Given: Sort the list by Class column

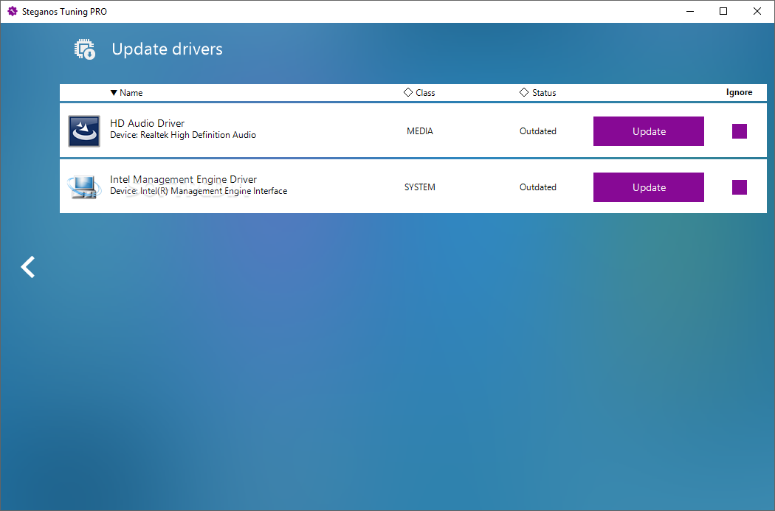Looking at the screenshot, I should 419,93.
